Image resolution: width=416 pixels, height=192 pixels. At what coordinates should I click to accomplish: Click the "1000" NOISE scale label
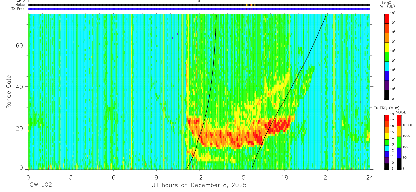pyautogui.click(x=407, y=136)
